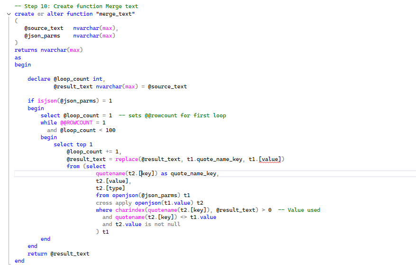The width and height of the screenshot is (416, 265).
Task: Click 'returns nvarchar(max)' line
Action: point(48,50)
